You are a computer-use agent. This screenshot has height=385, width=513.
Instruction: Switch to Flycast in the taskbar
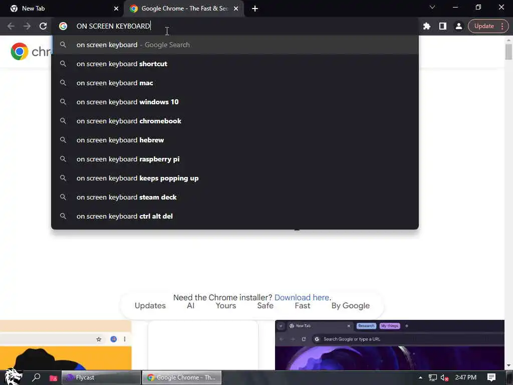101,377
